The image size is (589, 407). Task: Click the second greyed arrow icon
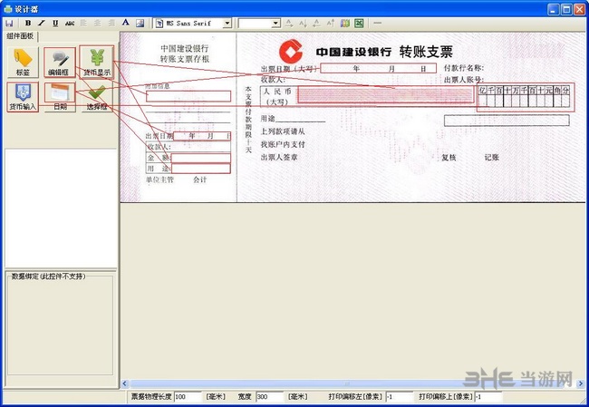coord(303,24)
